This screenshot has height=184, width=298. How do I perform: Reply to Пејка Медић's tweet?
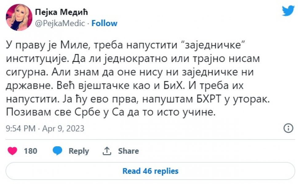click(x=79, y=151)
